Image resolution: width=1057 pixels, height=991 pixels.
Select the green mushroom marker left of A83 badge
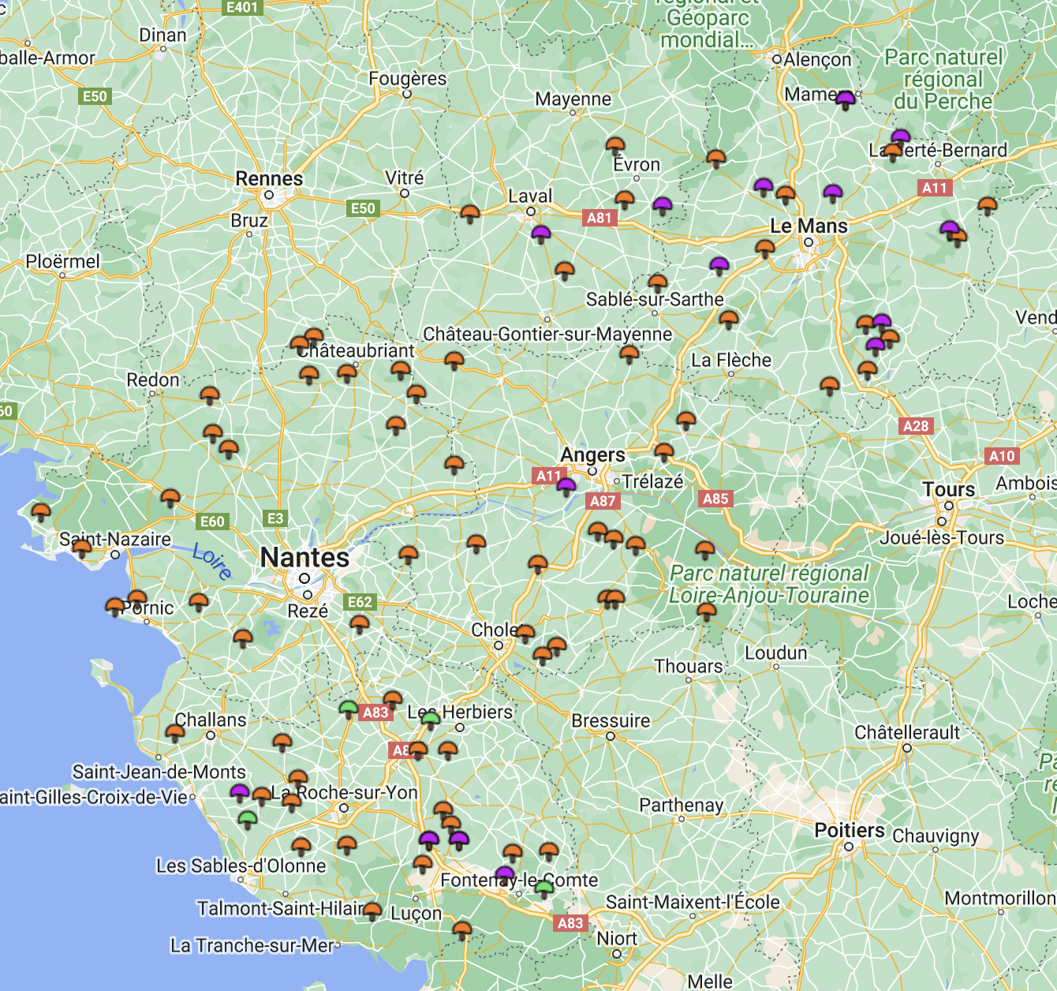click(x=348, y=708)
